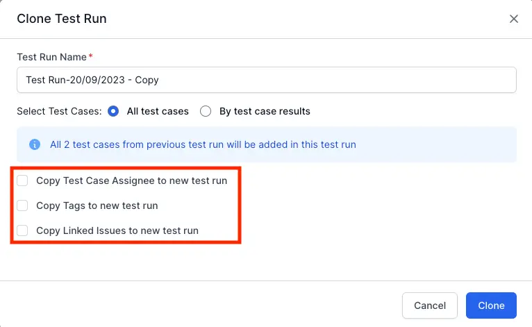Screen dimensions: 532x327
Task: Click the Test Run Name field label
Action: tap(50, 56)
